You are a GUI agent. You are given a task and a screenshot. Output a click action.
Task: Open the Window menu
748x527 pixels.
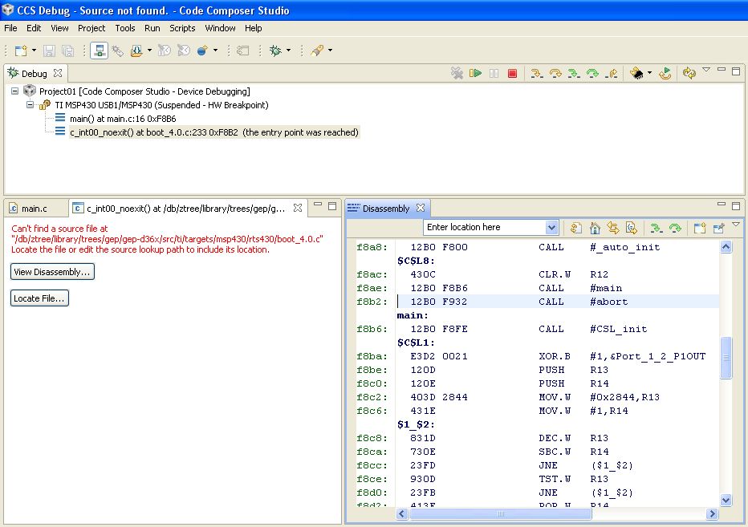(220, 28)
